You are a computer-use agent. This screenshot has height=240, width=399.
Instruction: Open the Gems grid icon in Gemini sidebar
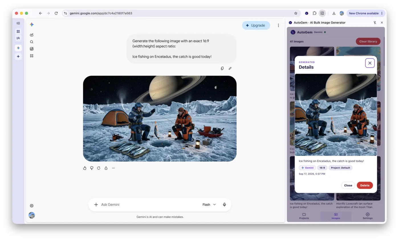32,56
